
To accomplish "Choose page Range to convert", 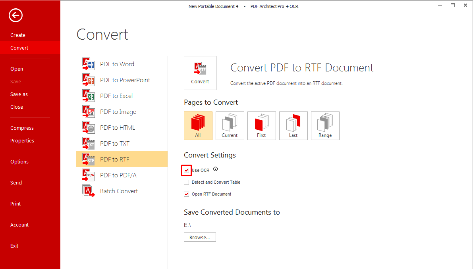I will 325,126.
